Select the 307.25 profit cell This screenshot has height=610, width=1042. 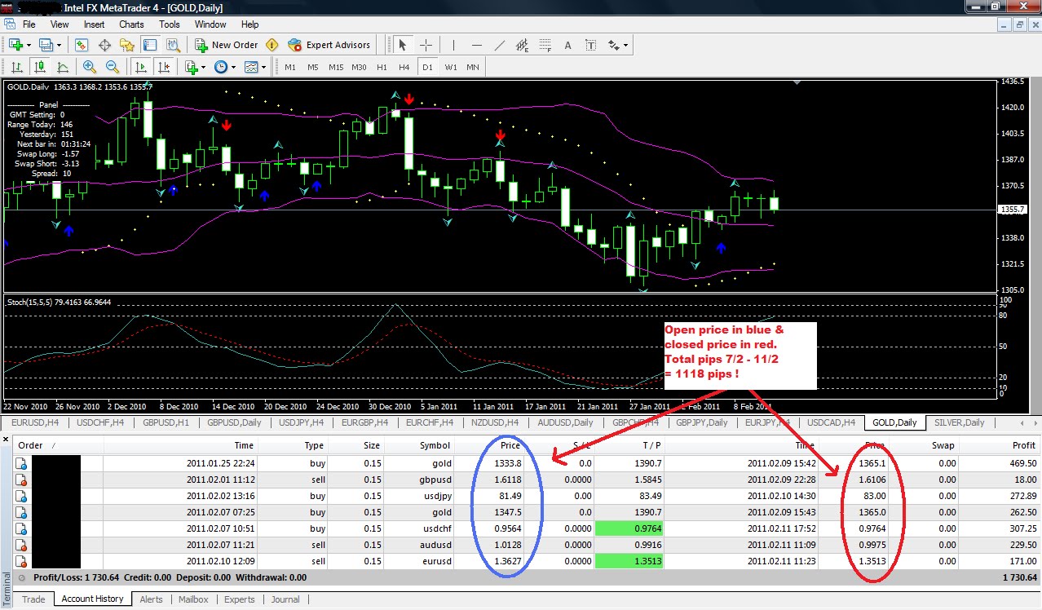click(x=1000, y=528)
